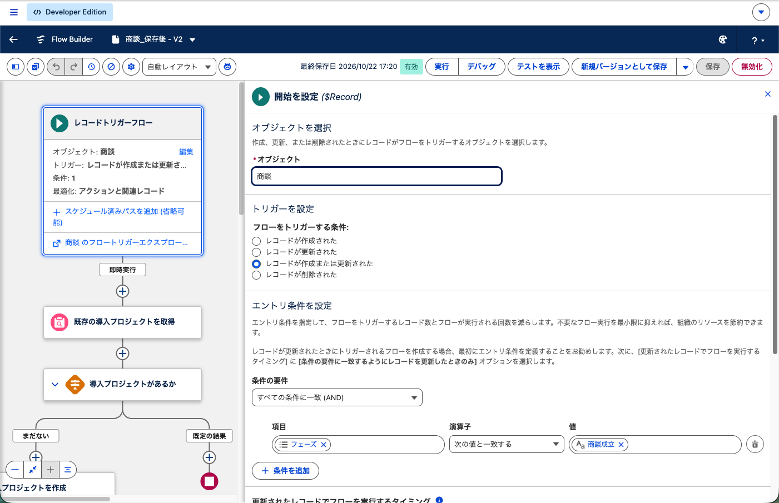The width and height of the screenshot is (779, 503).
Task: Select the Get Records element icon
Action: [x=59, y=322]
